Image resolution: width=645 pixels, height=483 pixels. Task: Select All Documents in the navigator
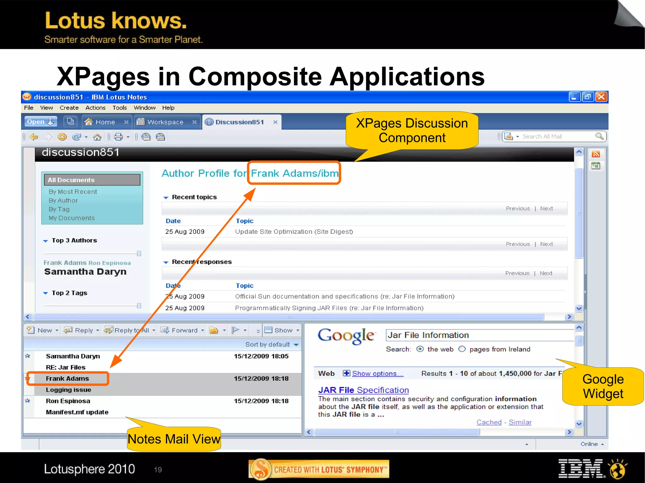point(92,180)
